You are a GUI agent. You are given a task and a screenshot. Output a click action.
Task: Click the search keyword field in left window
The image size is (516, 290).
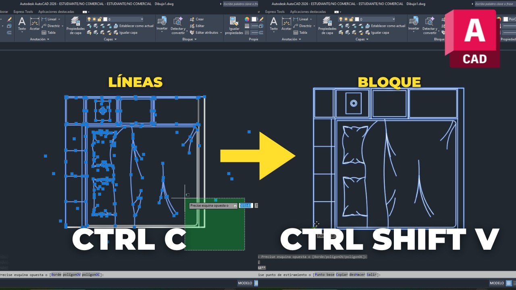click(241, 4)
